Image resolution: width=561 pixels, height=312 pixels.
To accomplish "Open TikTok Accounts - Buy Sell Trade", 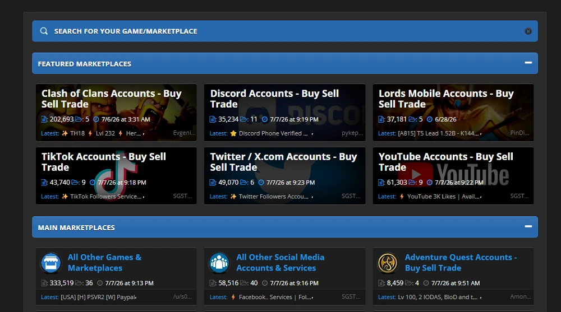I will point(103,162).
